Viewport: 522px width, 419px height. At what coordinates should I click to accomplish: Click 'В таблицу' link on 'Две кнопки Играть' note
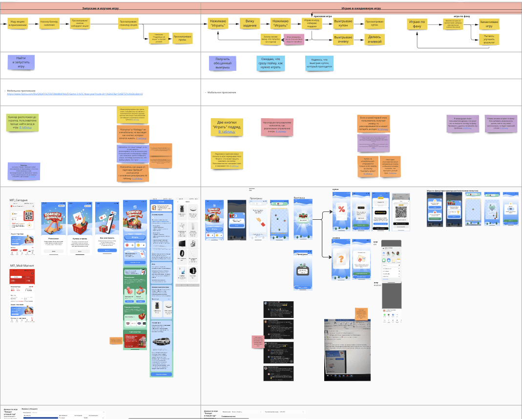227,132
